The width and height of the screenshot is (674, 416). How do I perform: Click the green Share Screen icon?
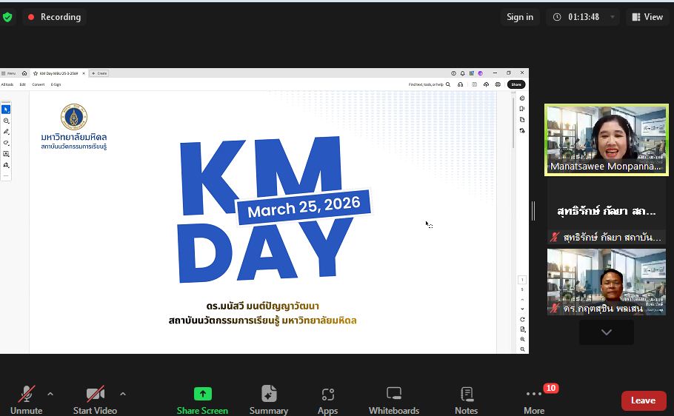[x=202, y=394]
